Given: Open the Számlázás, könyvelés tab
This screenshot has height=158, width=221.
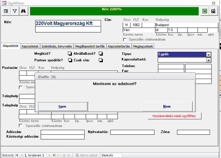Looking at the screenshot, I should coord(57,46).
